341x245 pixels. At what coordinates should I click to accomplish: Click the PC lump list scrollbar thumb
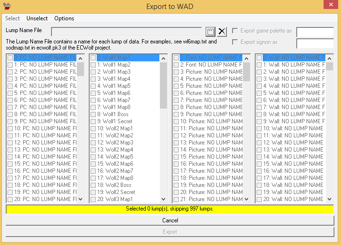81,69
